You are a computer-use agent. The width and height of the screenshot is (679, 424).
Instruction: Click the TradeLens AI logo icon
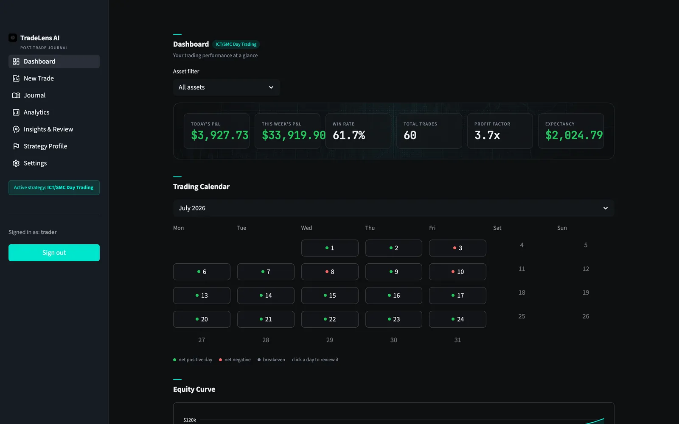(x=13, y=38)
